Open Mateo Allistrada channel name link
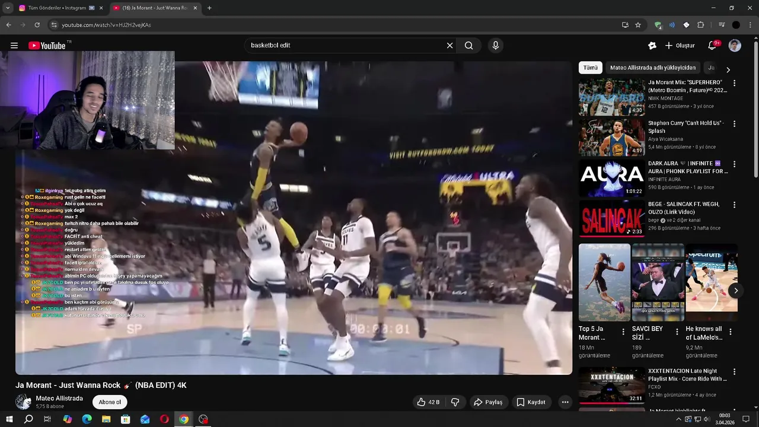 point(59,399)
